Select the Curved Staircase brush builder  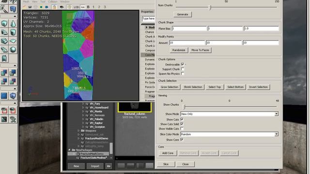point(4,32)
